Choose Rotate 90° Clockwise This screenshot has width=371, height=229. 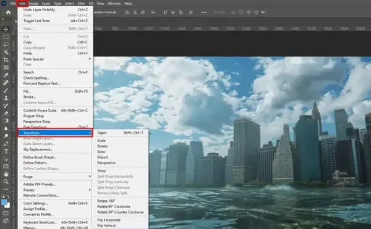point(120,207)
